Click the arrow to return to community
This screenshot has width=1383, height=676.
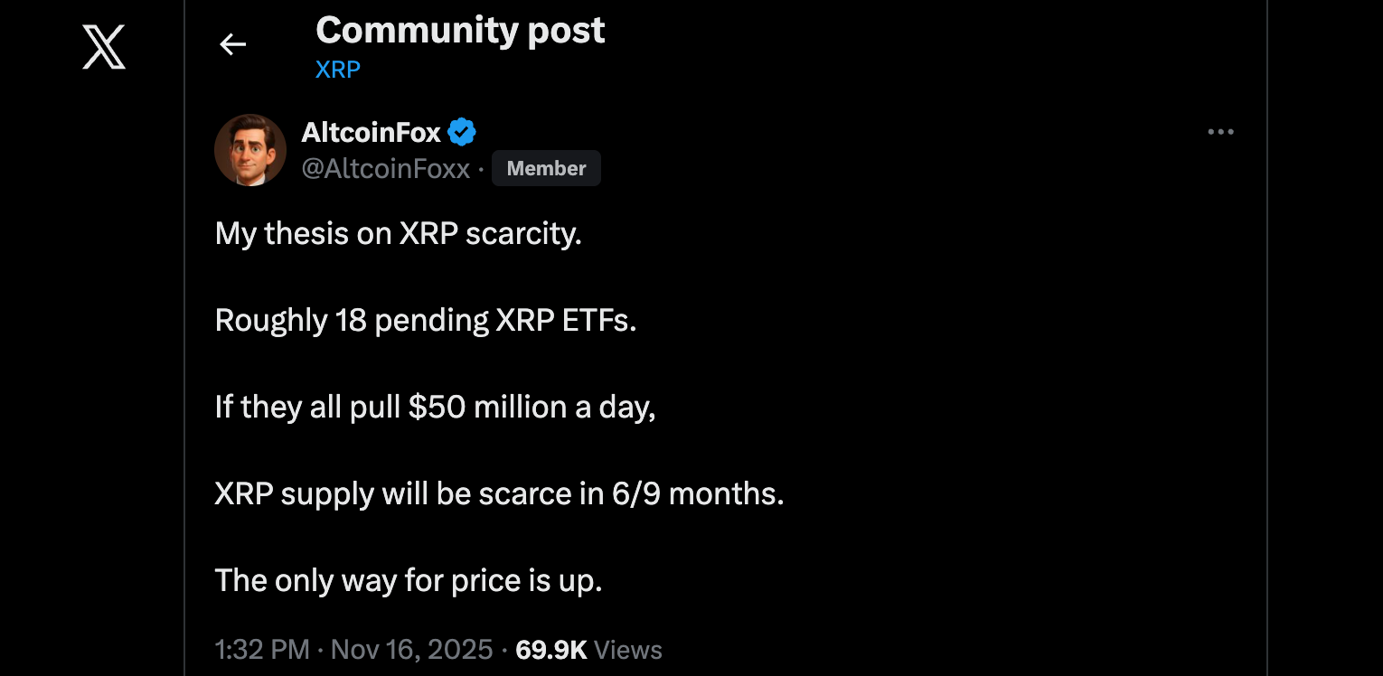click(x=232, y=43)
